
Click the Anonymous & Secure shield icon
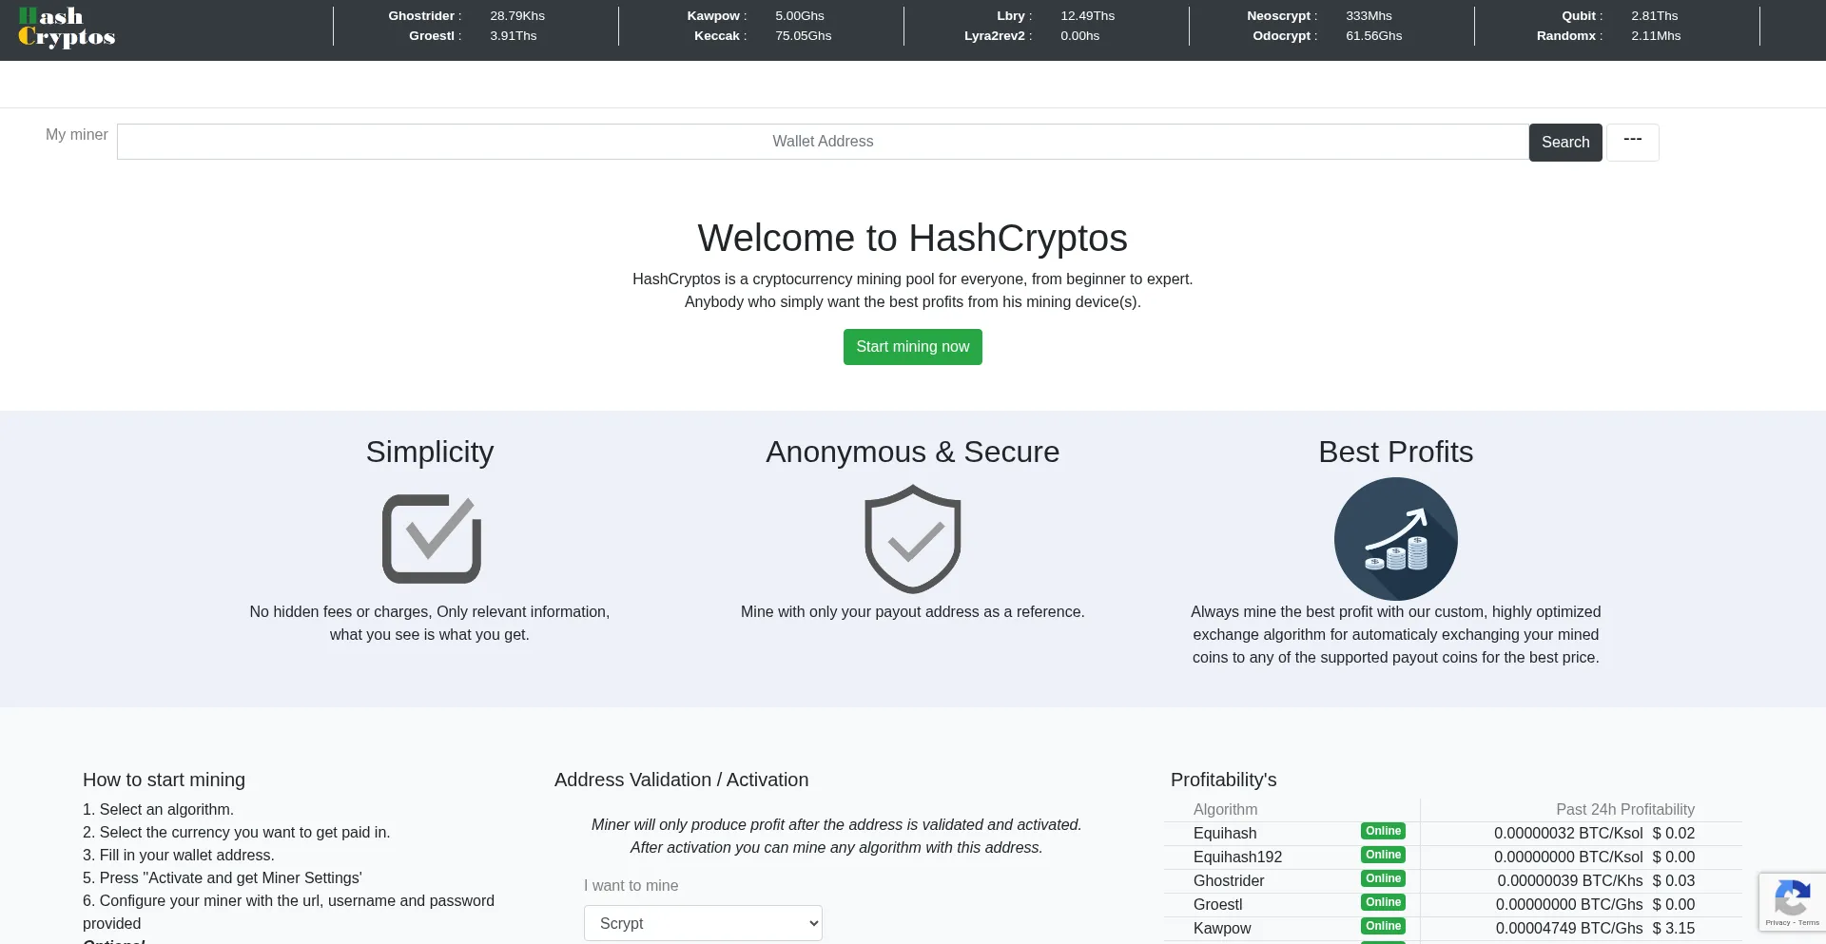913,539
